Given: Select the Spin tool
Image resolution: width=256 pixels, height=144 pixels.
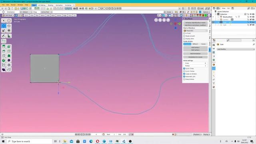Looking at the screenshot, I should pyautogui.click(x=4, y=60).
